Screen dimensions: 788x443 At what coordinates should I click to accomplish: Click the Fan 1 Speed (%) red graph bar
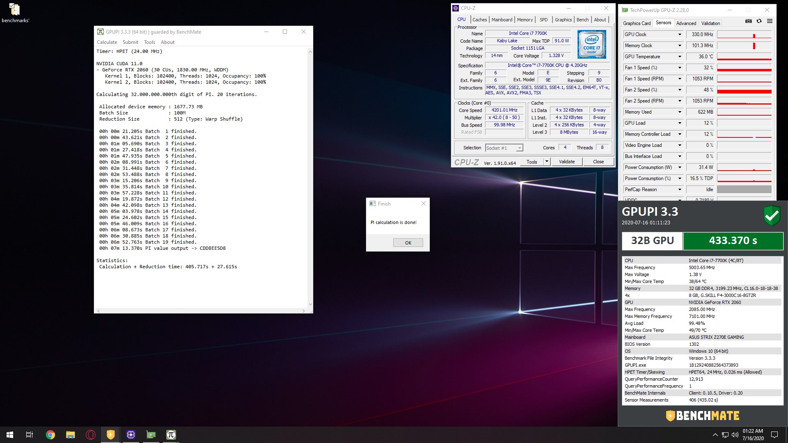[x=744, y=70]
